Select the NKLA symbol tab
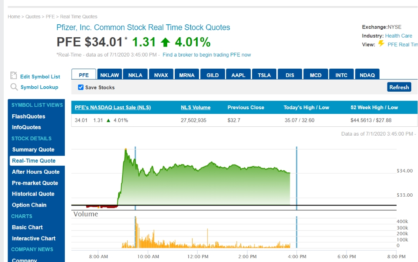The width and height of the screenshot is (418, 262). click(135, 74)
